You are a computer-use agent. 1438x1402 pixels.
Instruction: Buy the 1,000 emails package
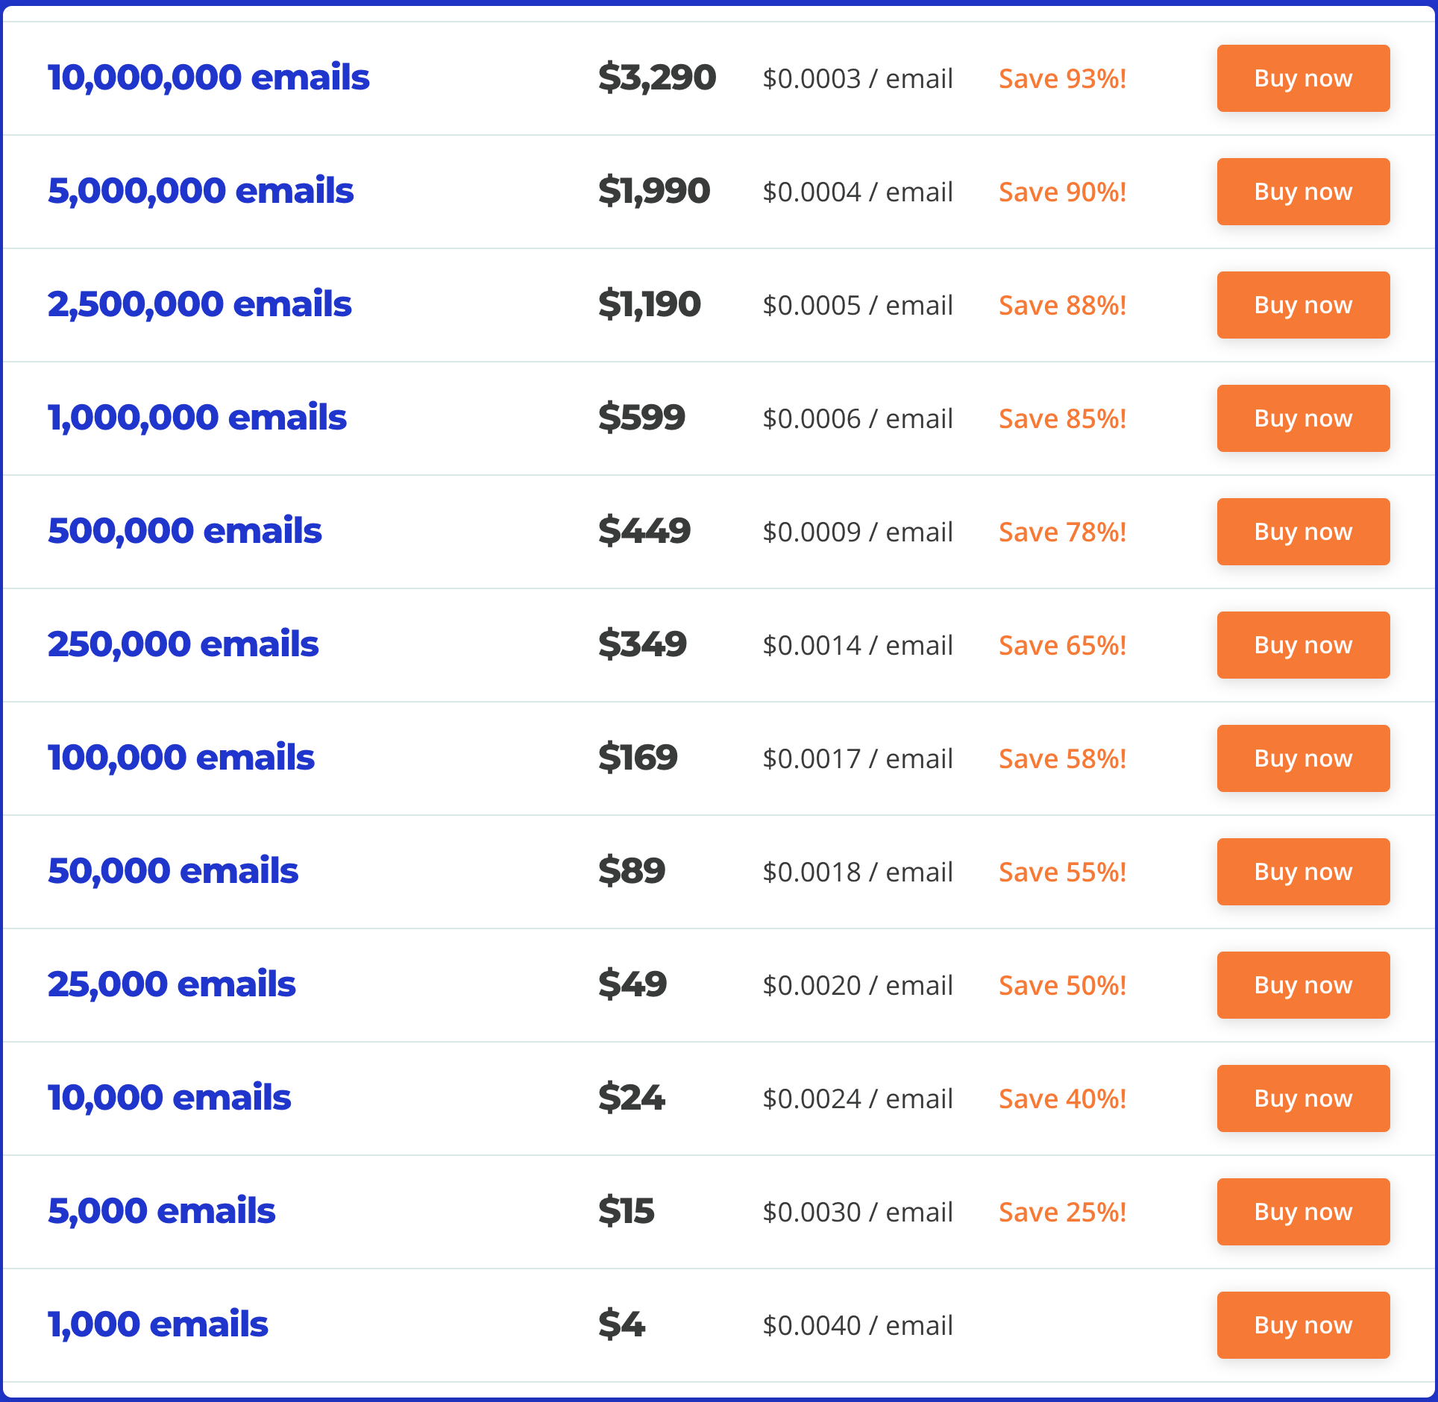click(x=1302, y=1325)
